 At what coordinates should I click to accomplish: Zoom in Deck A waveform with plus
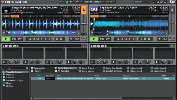pos(85,34)
